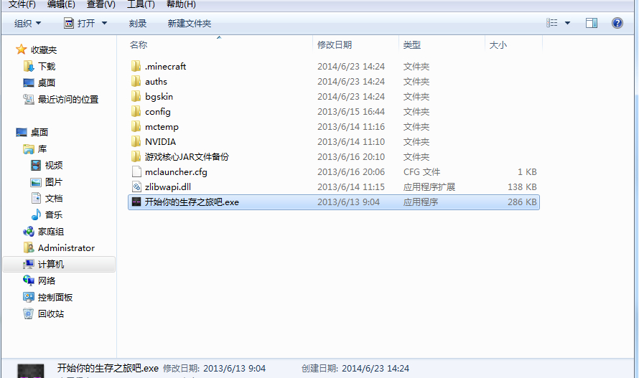Select the 游戏核心JAR文件备份 folder
Screen dimensions: 639x378
187,157
